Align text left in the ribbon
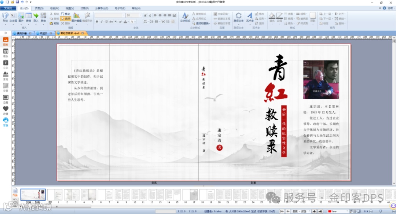396x214 pixels. tap(155, 15)
